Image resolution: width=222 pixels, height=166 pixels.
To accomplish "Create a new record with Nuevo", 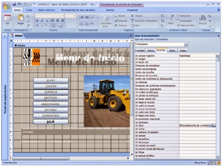I will click(120, 16).
